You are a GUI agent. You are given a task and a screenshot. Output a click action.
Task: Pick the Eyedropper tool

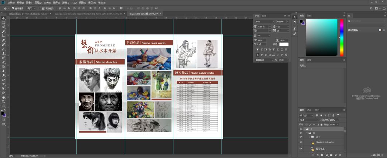[3, 40]
